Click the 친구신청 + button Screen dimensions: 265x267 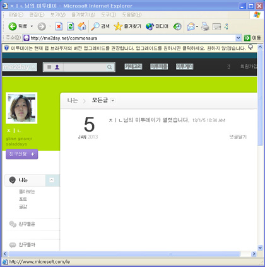point(22,154)
